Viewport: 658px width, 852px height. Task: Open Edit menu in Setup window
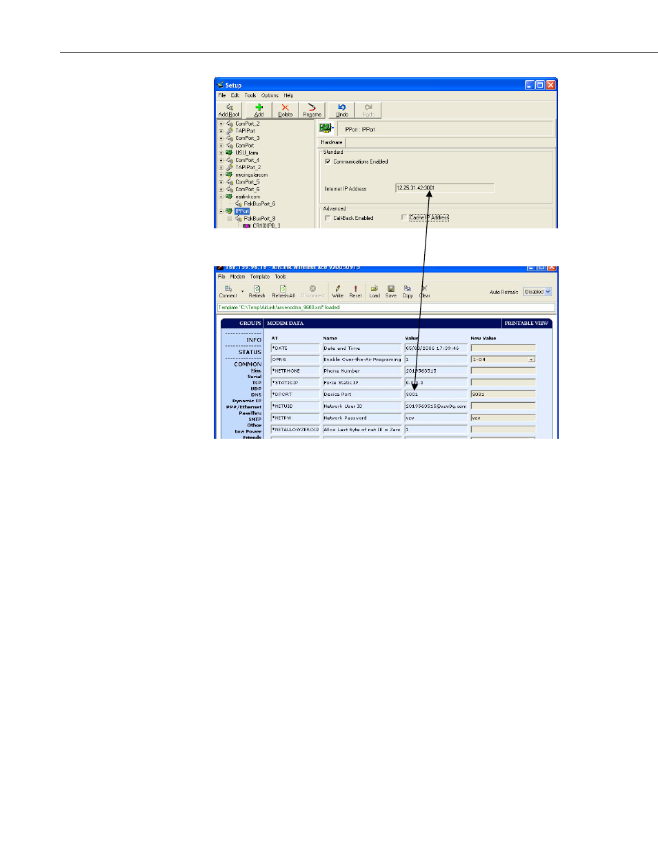(235, 95)
